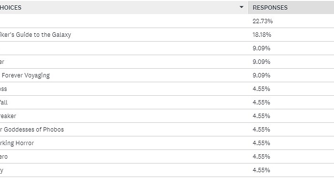Click the 4.55% value in the last row

point(261,170)
